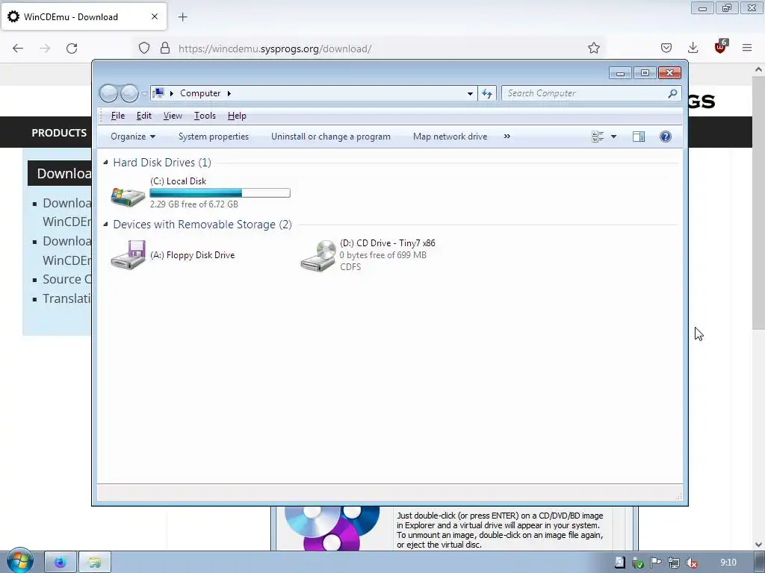Click Firefox forward arrow button
The height and width of the screenshot is (573, 765).
[x=45, y=48]
